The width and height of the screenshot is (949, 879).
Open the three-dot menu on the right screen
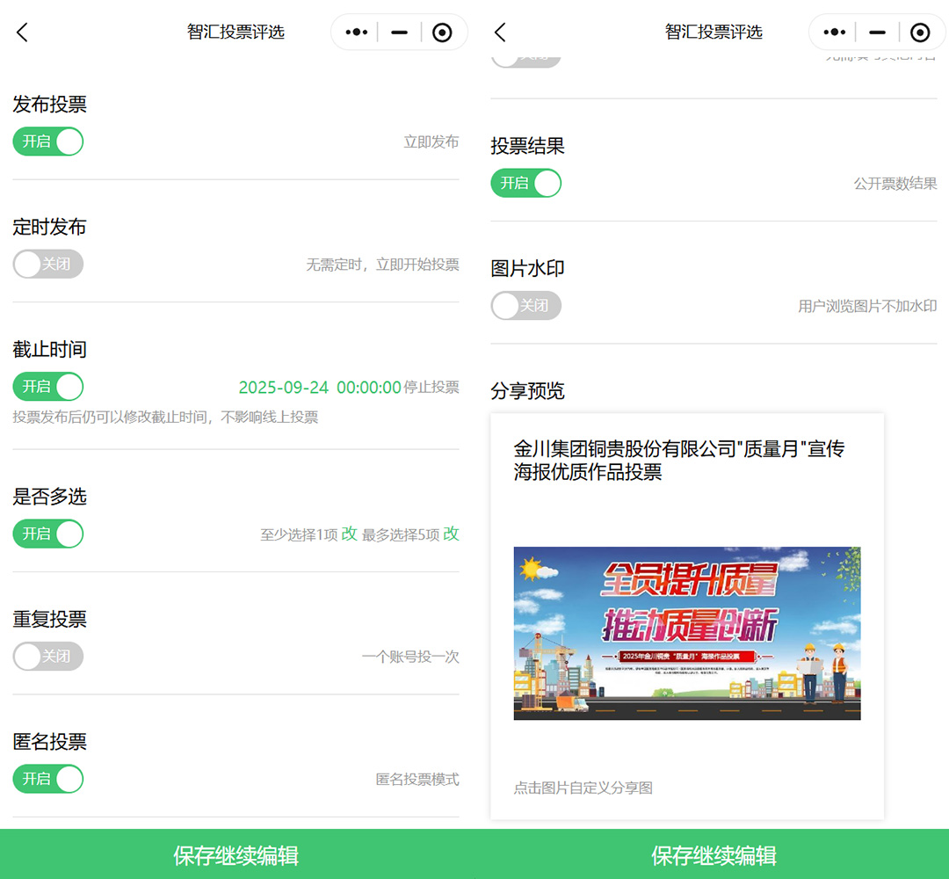click(x=834, y=33)
